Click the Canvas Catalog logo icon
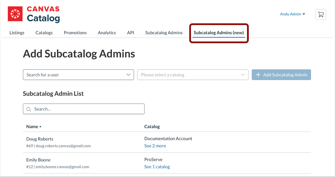Image resolution: width=335 pixels, height=177 pixels. pos(15,14)
